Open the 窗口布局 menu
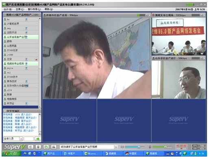209x159 pixels. [34, 9]
